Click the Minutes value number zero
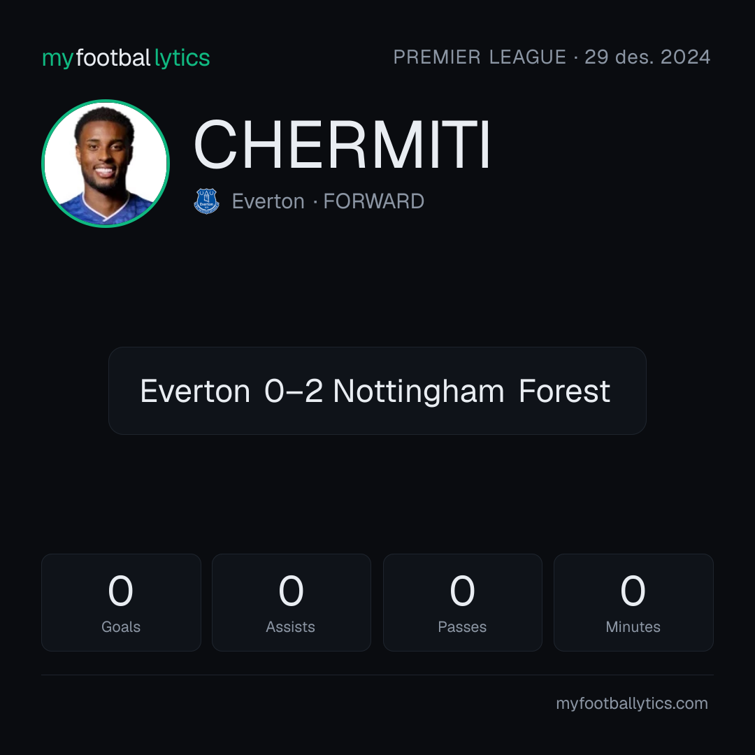 [633, 591]
